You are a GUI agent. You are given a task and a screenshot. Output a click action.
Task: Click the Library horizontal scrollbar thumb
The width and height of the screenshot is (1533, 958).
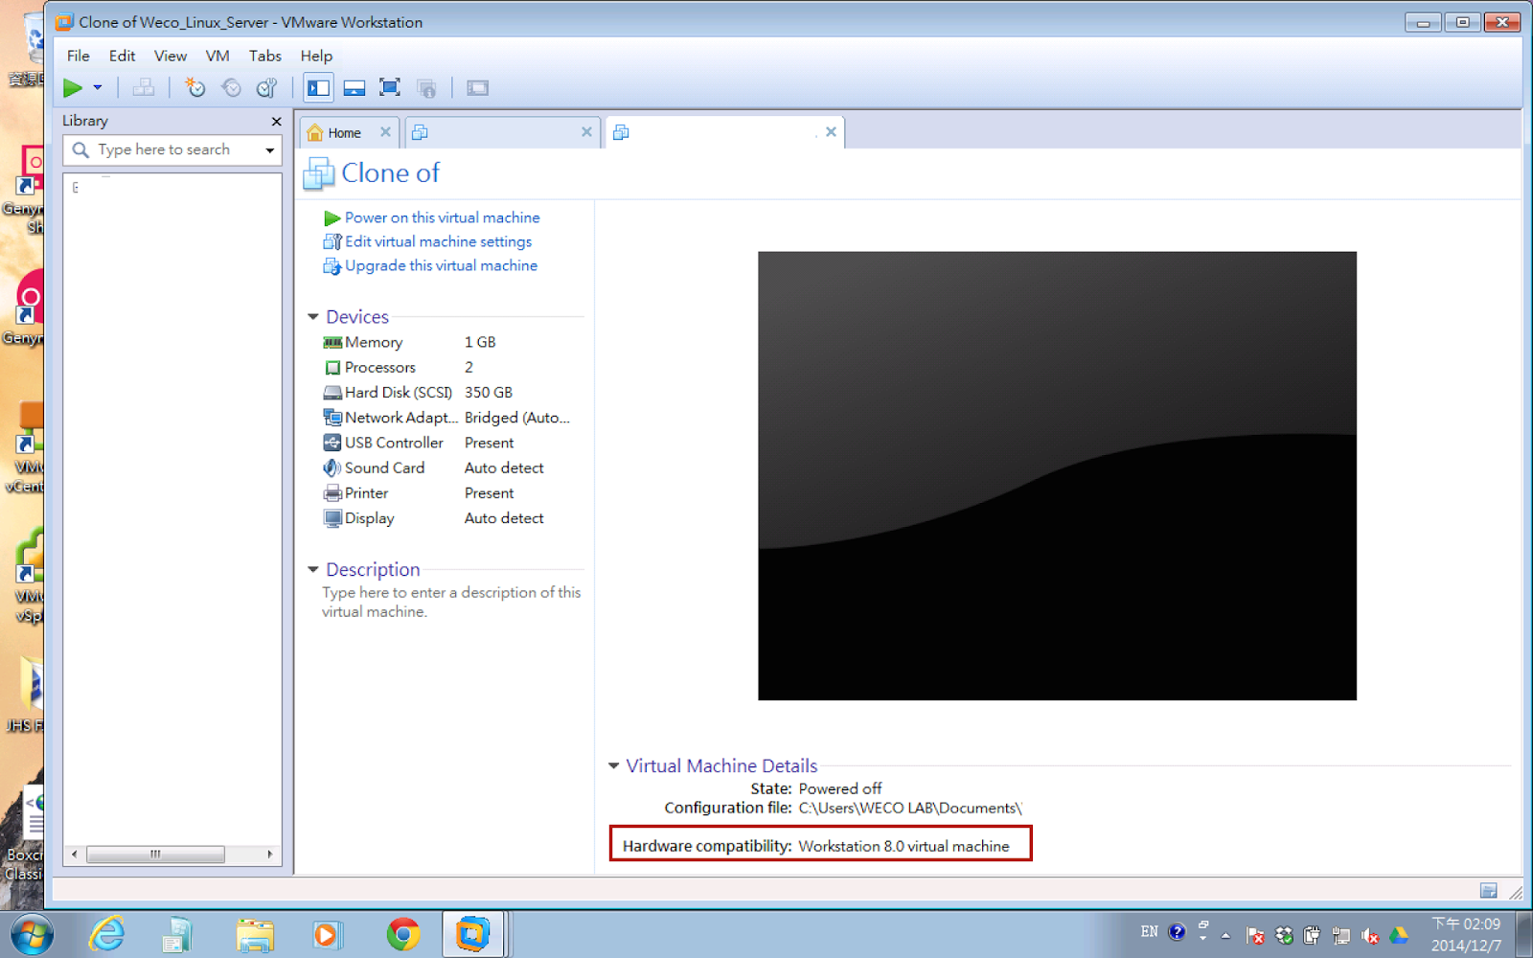155,854
